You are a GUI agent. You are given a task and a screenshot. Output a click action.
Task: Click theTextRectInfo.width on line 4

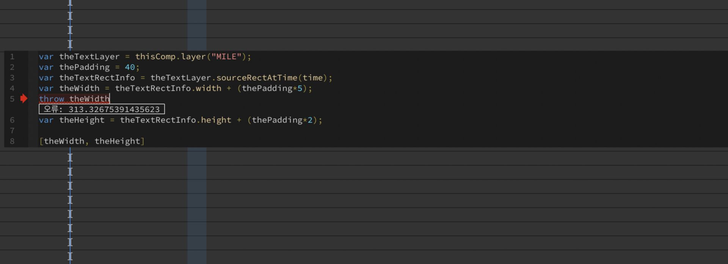point(168,88)
